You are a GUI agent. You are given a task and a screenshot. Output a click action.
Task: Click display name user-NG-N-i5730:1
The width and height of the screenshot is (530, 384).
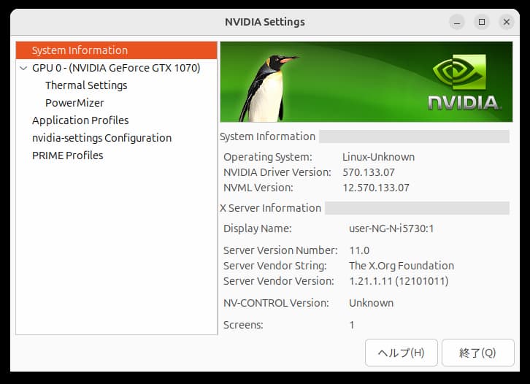391,229
